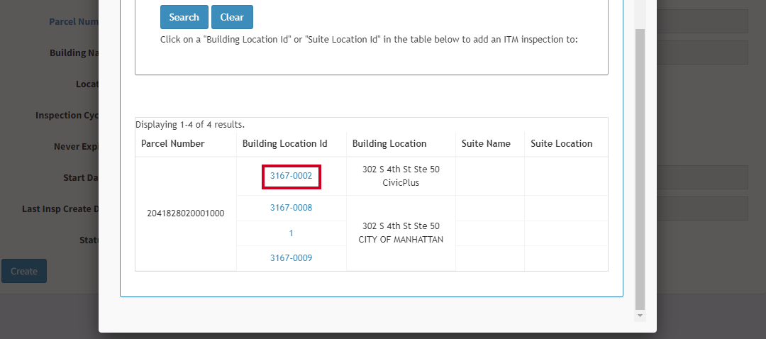Open Building Location Id 3167-0008

pos(292,208)
